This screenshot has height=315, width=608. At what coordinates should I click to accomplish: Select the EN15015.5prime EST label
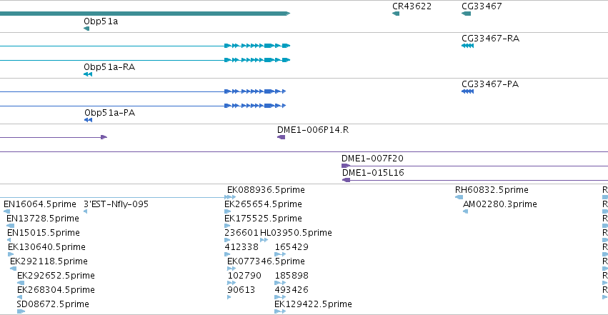click(x=44, y=233)
